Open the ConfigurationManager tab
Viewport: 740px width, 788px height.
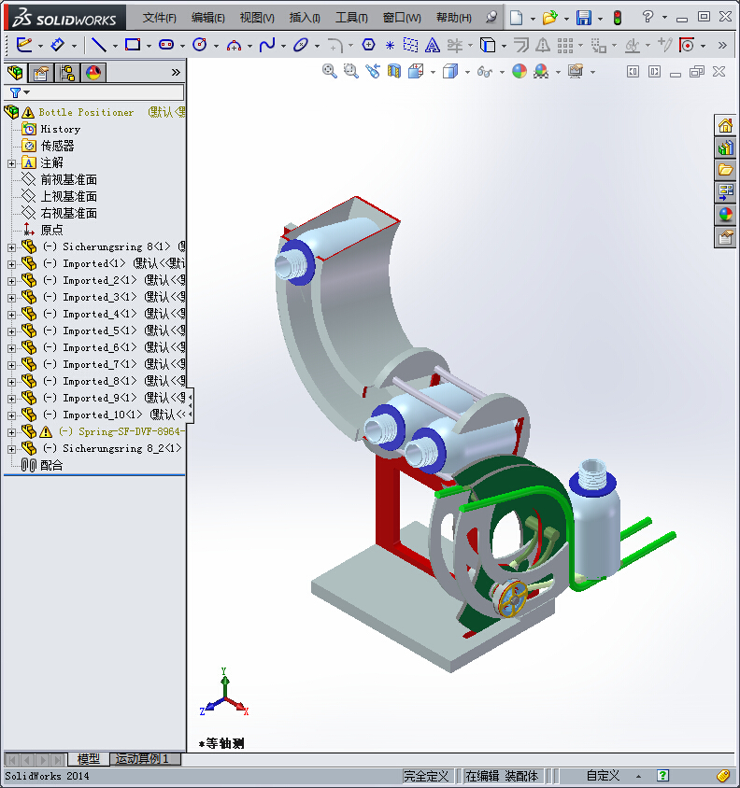click(x=67, y=74)
